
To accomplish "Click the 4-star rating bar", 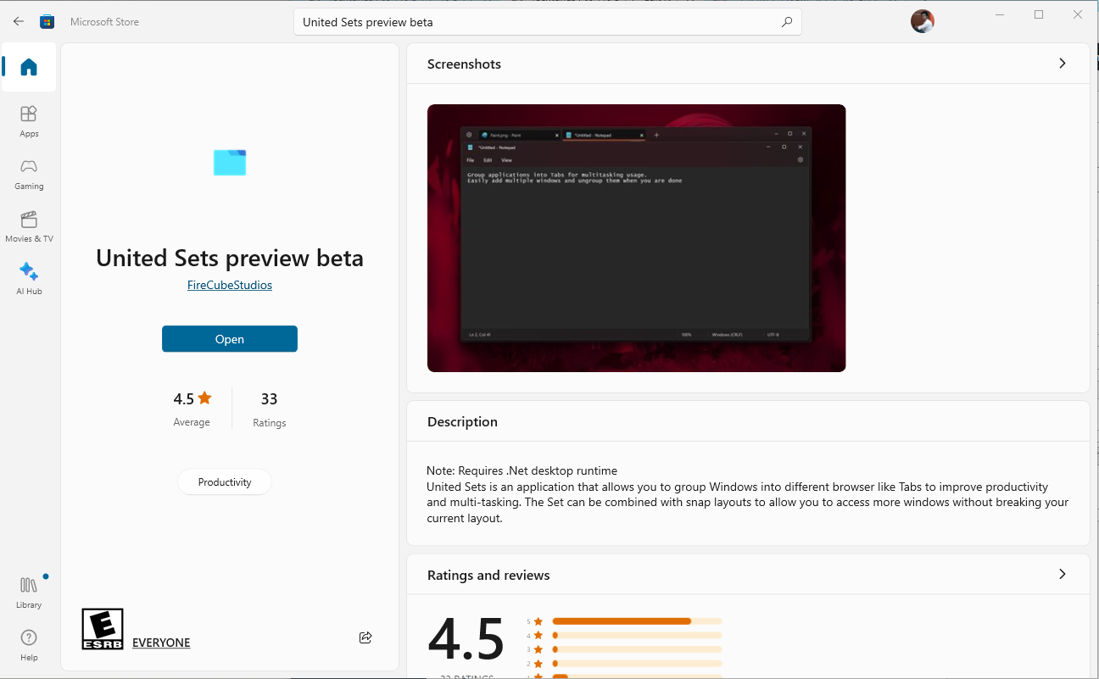I will pyautogui.click(x=637, y=635).
